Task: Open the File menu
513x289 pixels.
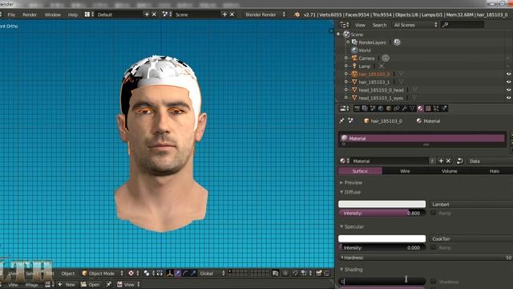Action: coord(11,14)
